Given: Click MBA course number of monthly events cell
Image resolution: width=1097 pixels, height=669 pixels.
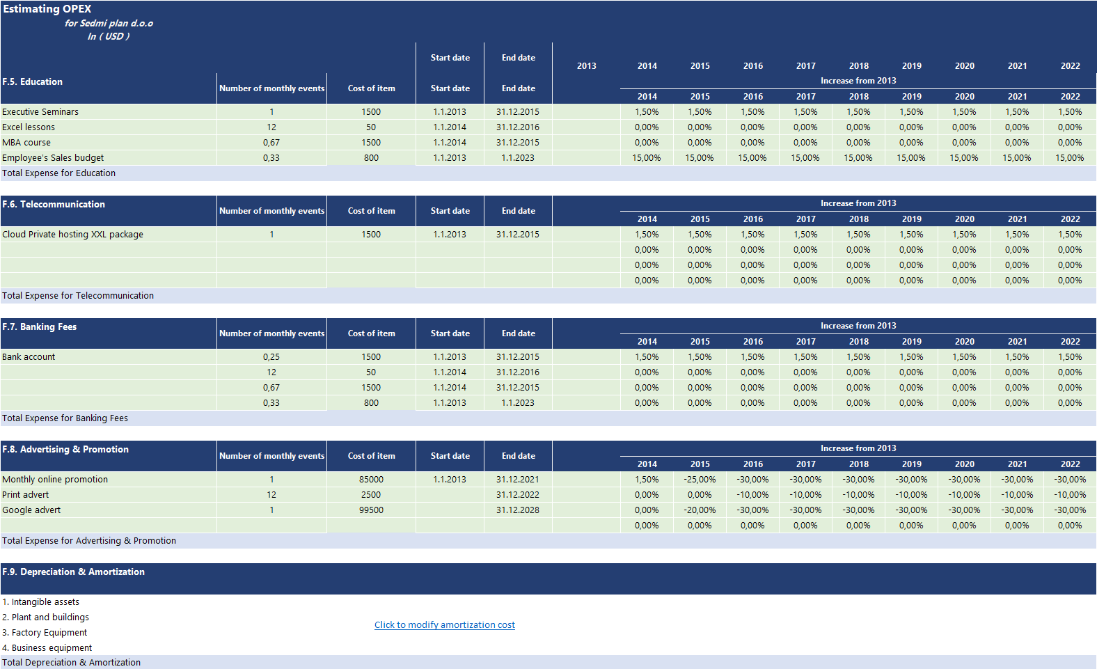Looking at the screenshot, I should pyautogui.click(x=271, y=143).
